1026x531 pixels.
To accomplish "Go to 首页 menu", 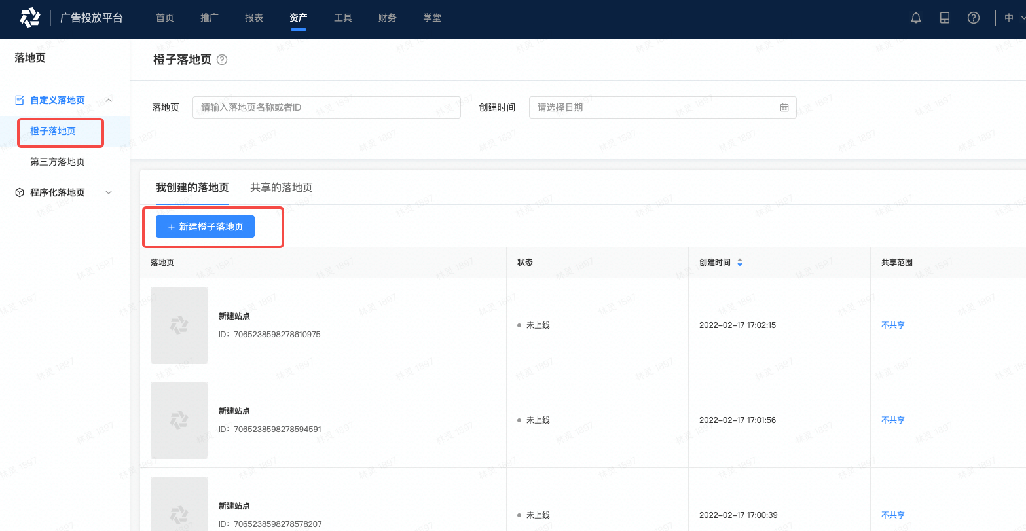I will point(165,18).
